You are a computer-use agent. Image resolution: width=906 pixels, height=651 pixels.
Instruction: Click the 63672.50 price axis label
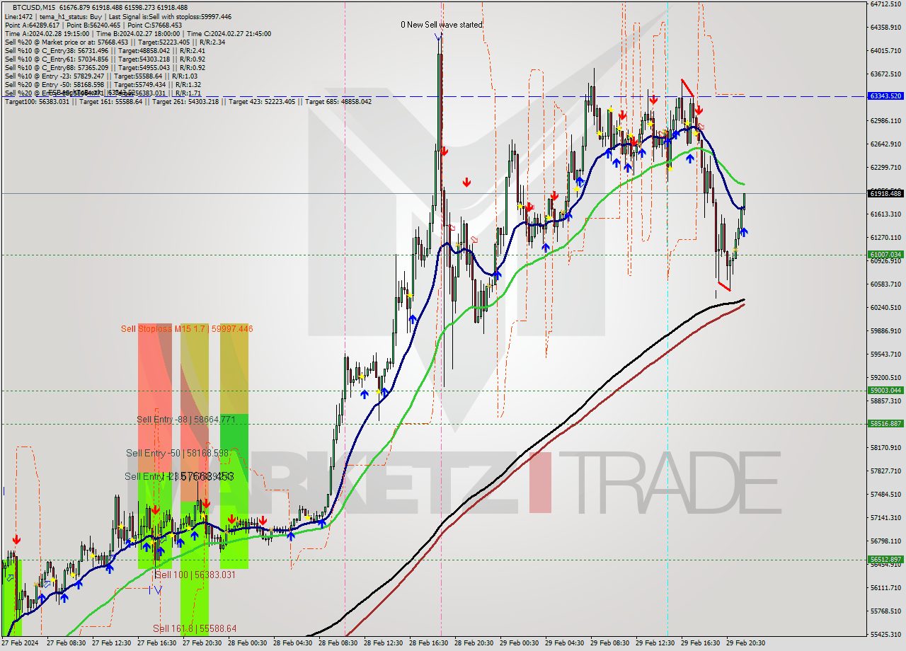point(885,74)
